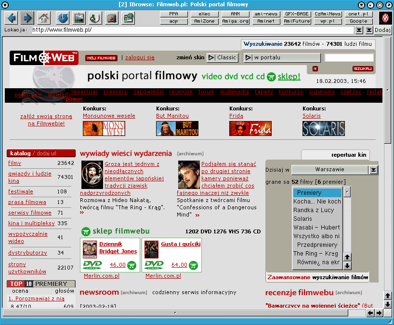Click the DVD logo under Gusta i guściki

click(x=154, y=265)
